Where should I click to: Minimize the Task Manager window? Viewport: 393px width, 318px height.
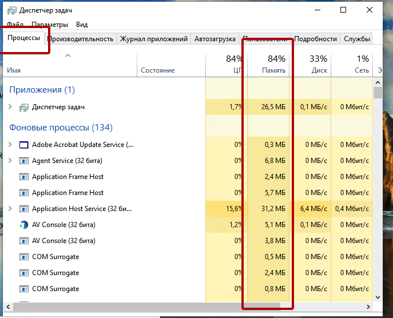(x=317, y=10)
